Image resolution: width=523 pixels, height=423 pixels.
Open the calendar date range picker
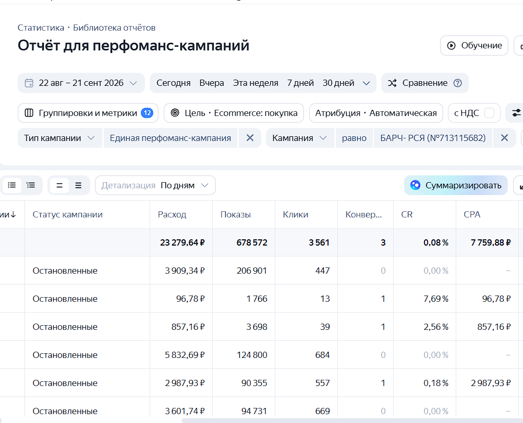point(81,83)
